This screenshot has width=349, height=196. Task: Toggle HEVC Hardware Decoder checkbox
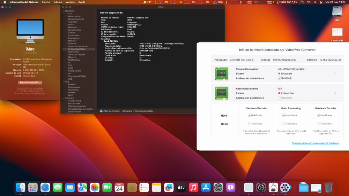(250, 124)
